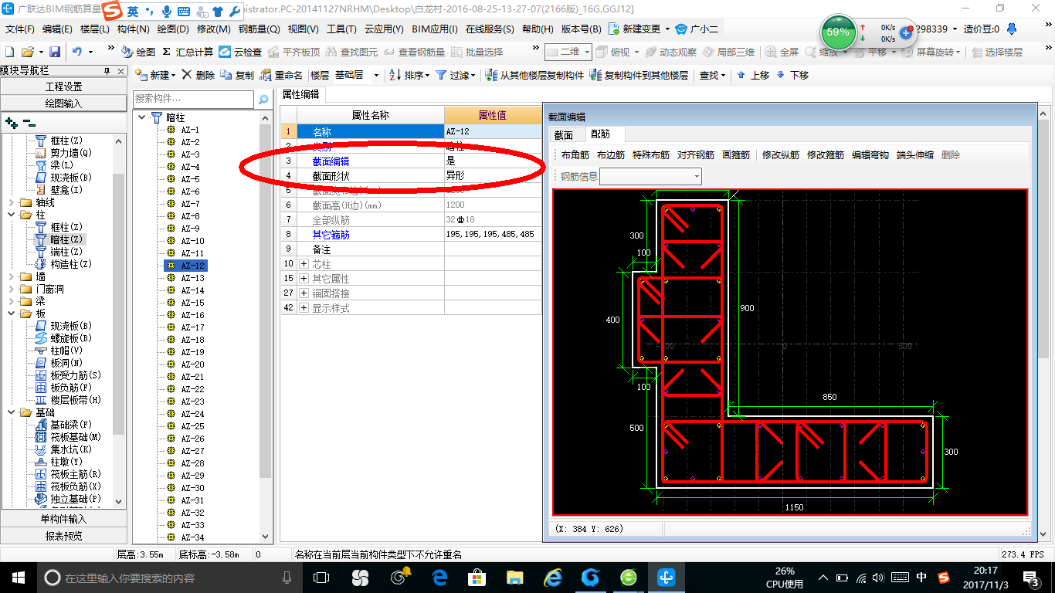This screenshot has width=1055, height=593.
Task: Move component up with 上移
Action: coord(753,75)
